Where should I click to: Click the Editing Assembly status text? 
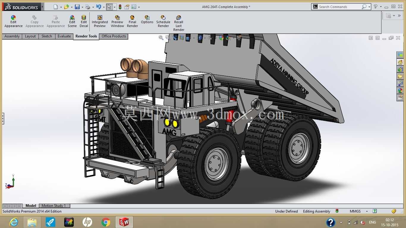pyautogui.click(x=317, y=211)
